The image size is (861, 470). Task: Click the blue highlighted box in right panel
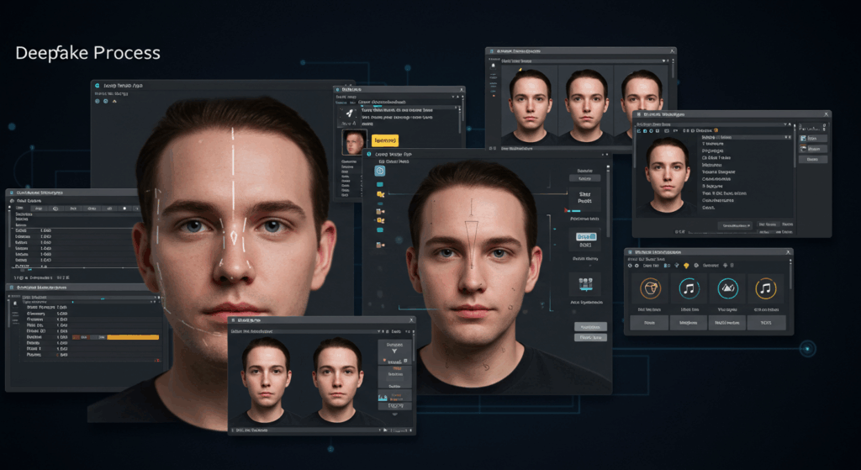pos(585,238)
